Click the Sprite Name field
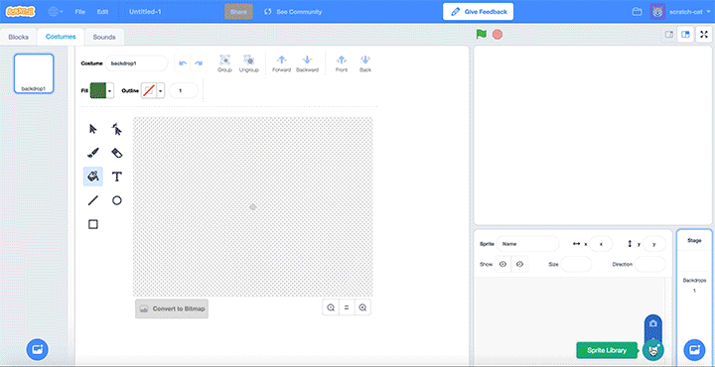The image size is (715, 367). coord(527,244)
